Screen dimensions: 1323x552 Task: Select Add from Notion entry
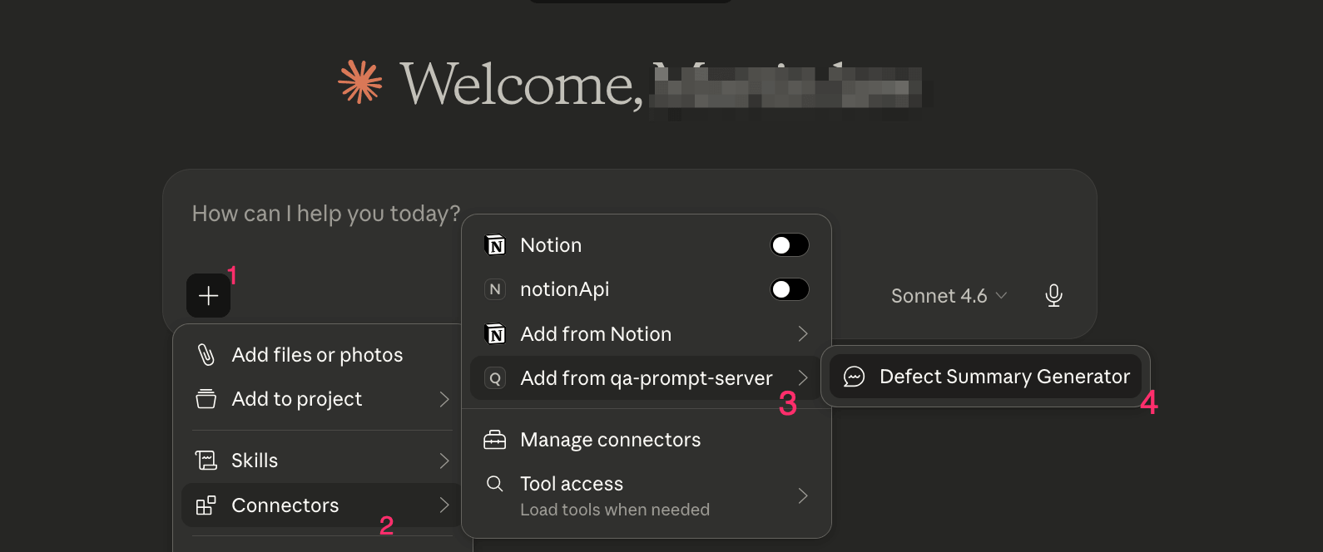coord(647,334)
